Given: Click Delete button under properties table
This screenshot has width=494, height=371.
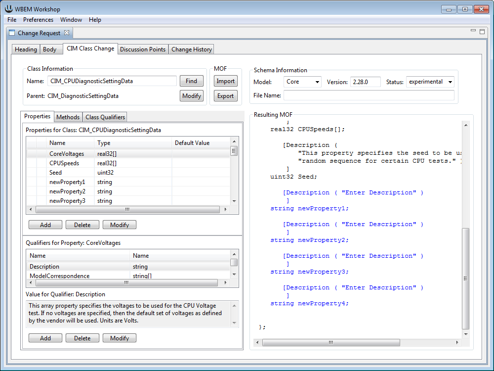Looking at the screenshot, I should 82,225.
